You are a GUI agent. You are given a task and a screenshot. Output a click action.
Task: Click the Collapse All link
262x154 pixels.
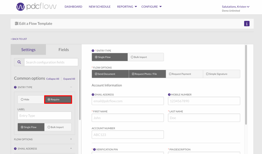(x=53, y=79)
